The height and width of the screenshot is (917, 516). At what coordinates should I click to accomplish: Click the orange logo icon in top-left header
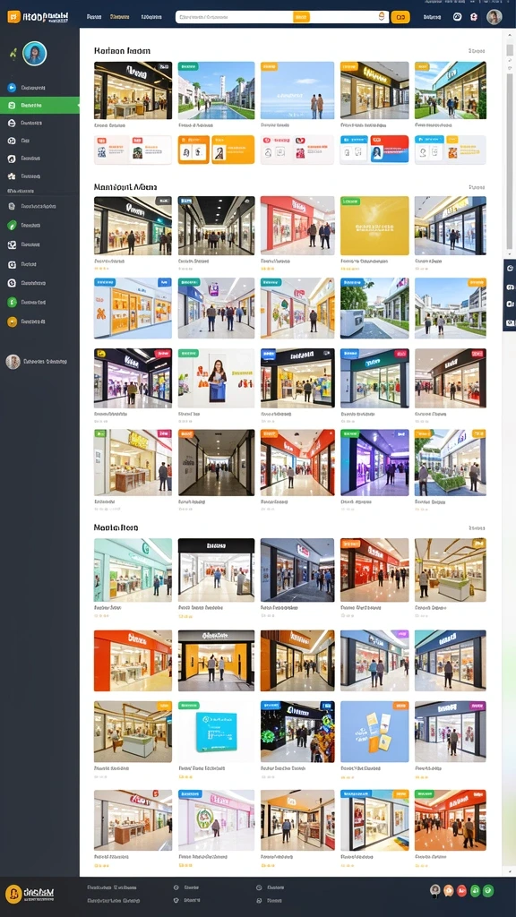click(13, 17)
